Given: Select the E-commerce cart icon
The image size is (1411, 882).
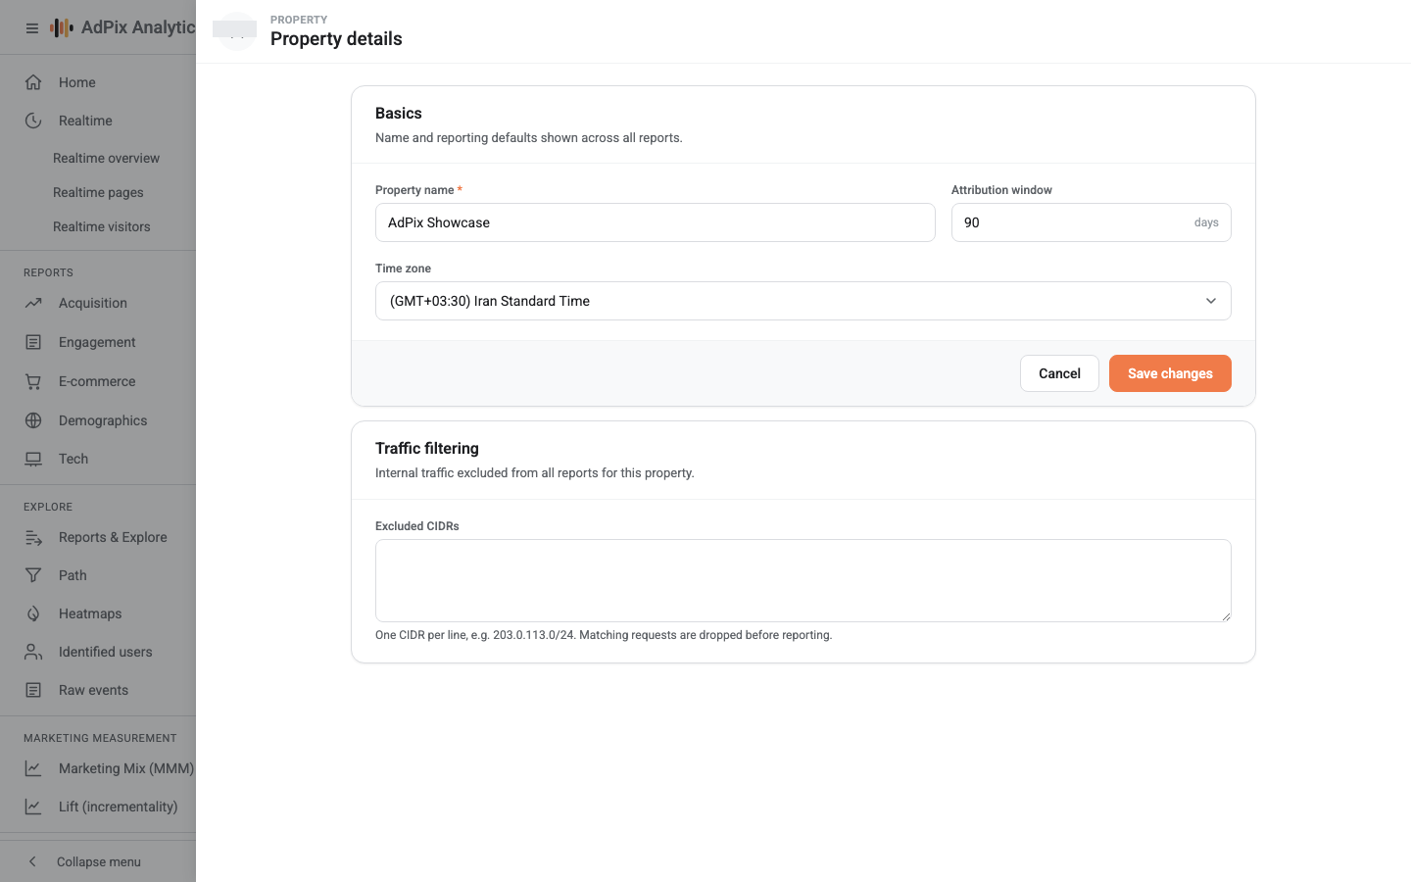Looking at the screenshot, I should coord(33,381).
